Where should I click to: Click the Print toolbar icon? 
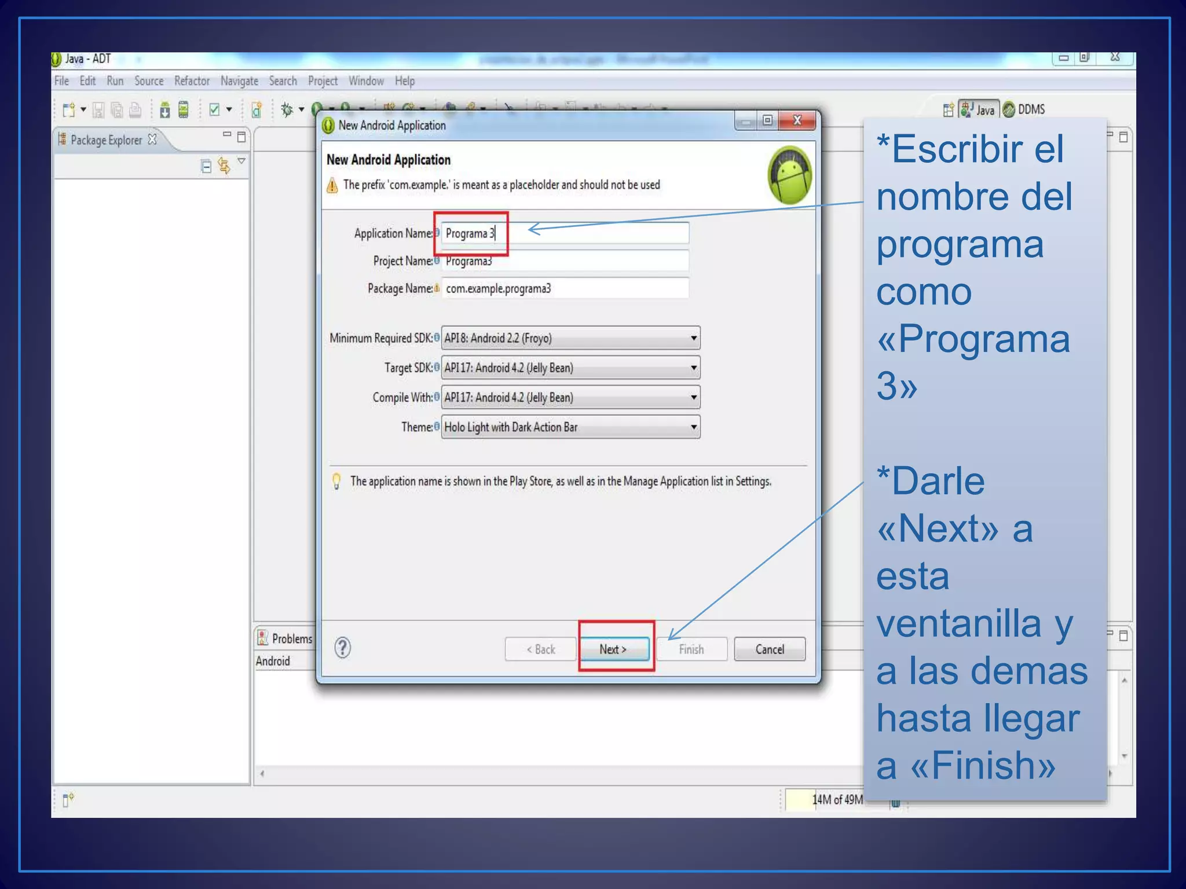pyautogui.click(x=135, y=110)
